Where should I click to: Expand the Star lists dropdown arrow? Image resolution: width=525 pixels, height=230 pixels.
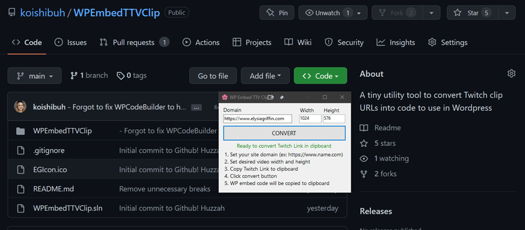pos(507,13)
